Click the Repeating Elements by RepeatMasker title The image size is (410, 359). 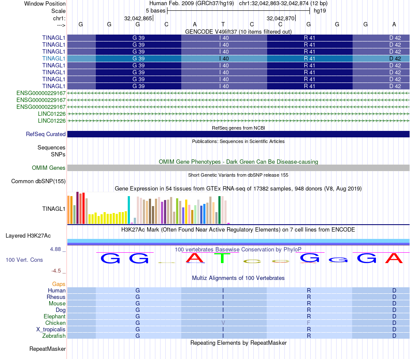tap(238, 343)
